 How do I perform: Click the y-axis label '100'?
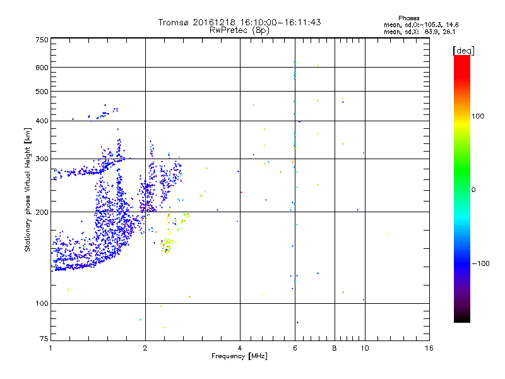click(42, 304)
